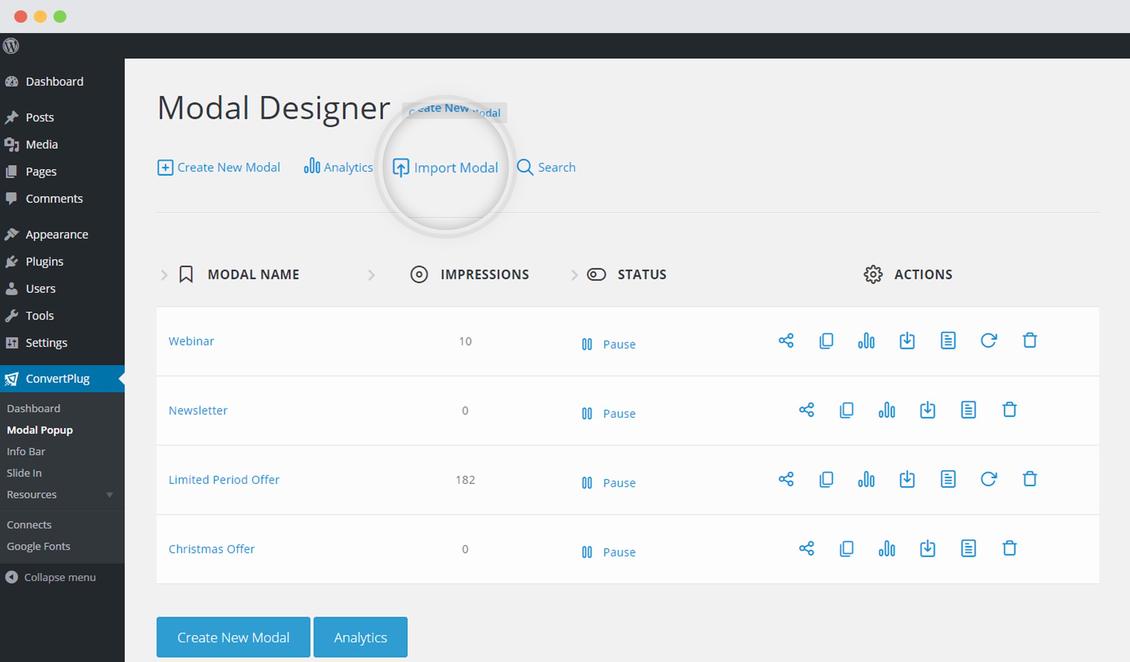This screenshot has height=662, width=1130.
Task: Select the Search option in Modal Designer
Action: tap(547, 166)
